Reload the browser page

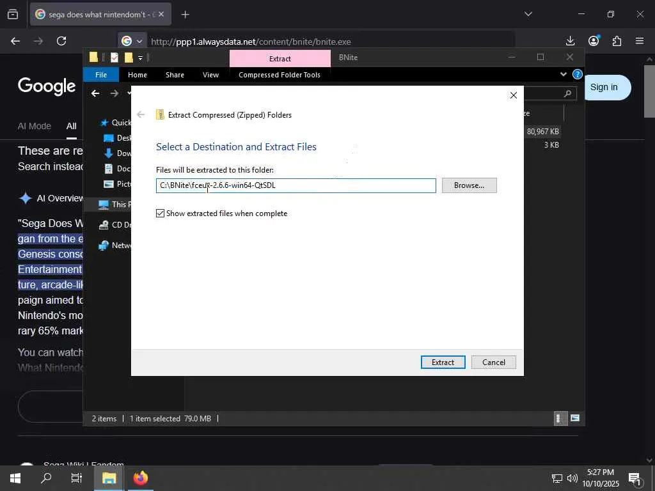point(61,41)
